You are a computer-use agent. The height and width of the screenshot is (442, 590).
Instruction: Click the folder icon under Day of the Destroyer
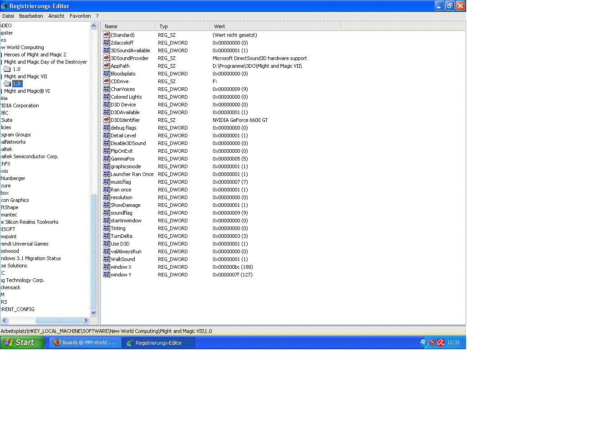[x=7, y=69]
